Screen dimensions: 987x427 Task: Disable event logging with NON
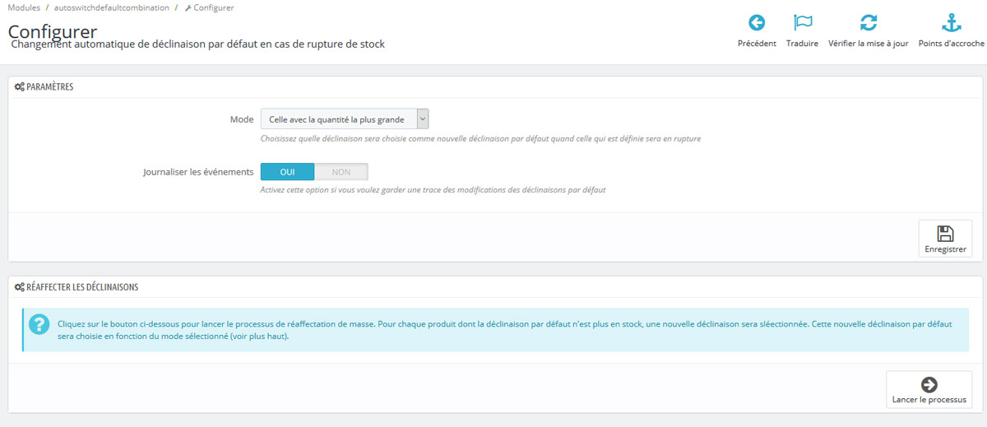coord(341,172)
